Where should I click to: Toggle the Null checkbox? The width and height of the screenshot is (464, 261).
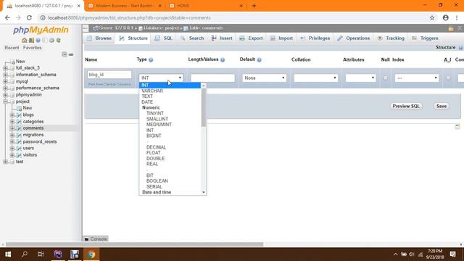(385, 78)
